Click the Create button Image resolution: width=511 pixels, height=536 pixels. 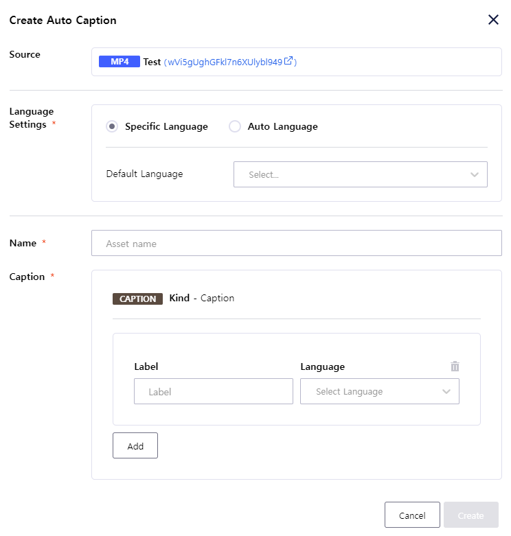470,515
